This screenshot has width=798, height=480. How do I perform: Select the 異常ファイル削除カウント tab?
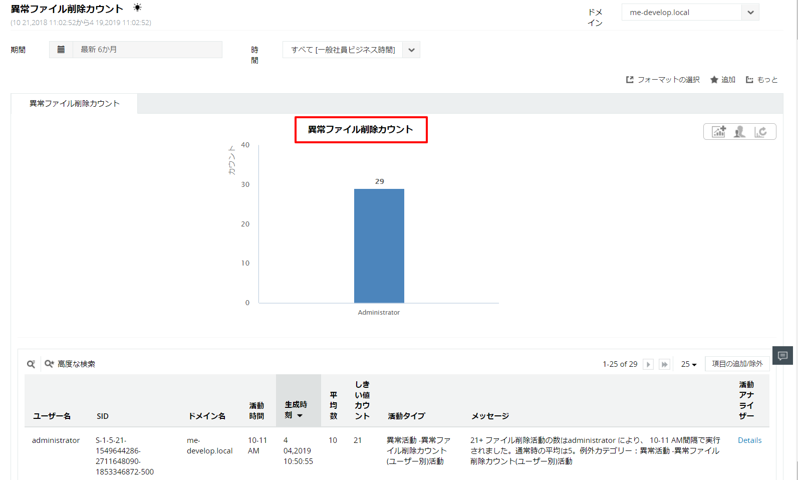pos(74,104)
